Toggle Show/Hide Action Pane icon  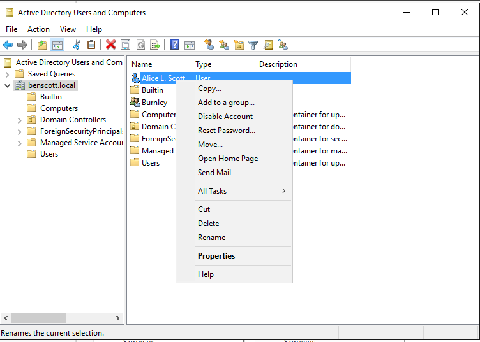pos(190,45)
